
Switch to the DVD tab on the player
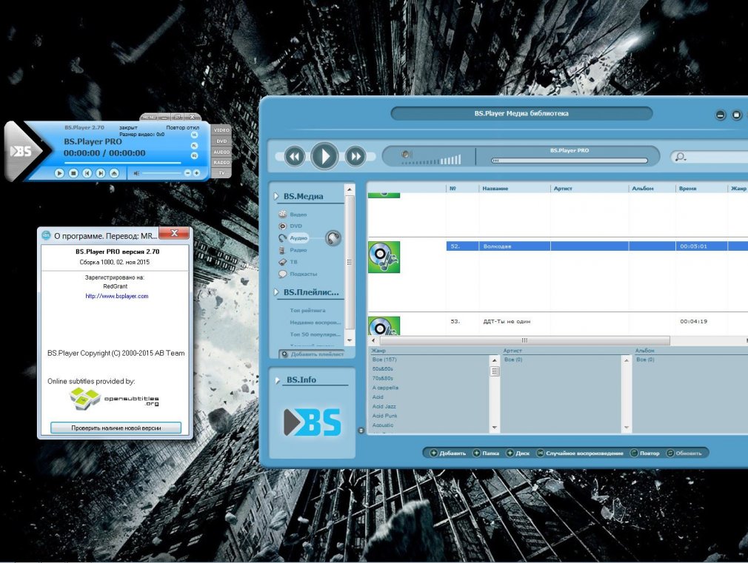tap(221, 141)
